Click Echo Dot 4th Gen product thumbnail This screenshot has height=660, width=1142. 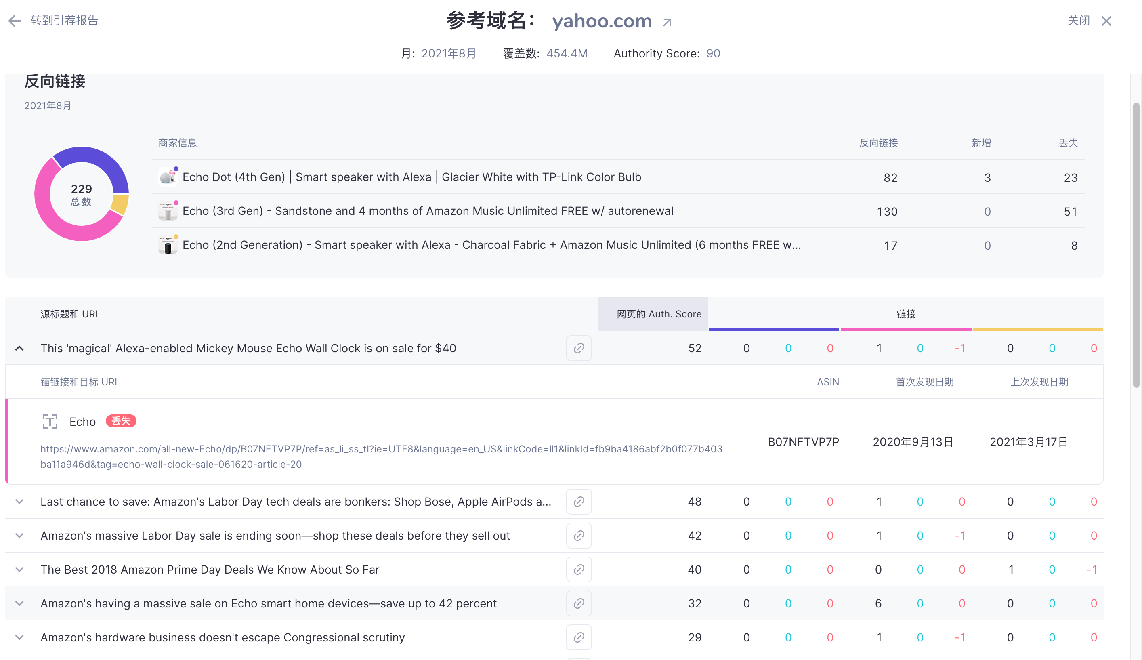[168, 177]
